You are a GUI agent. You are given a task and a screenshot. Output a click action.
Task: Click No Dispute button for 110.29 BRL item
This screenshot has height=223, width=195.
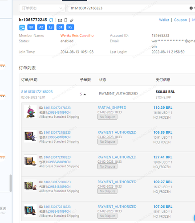[x=107, y=117]
